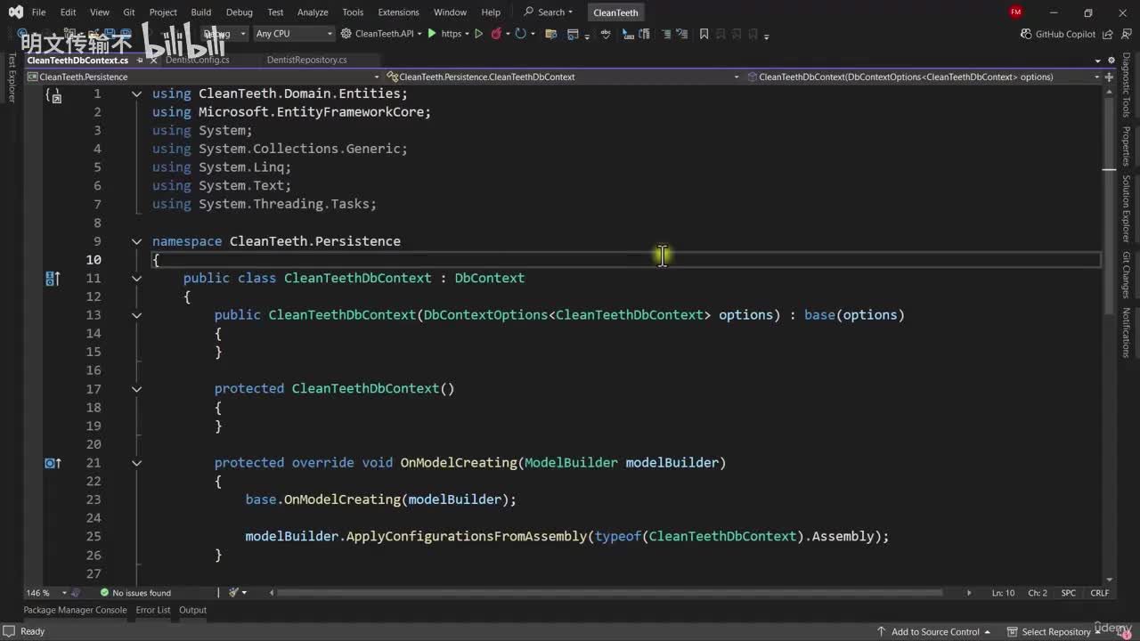Open GitHub Copilot from the top right
1140x641 pixels.
pos(1058,34)
